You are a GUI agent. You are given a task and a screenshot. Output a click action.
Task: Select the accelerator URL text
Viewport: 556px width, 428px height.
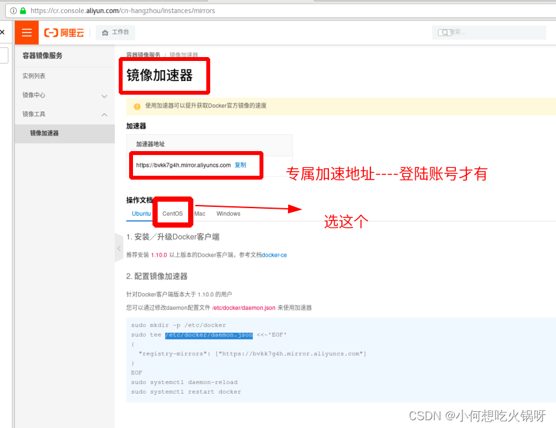pos(184,165)
